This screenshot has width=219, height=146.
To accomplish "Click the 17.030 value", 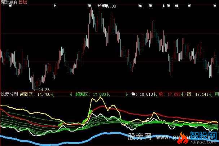I will point(100,94).
